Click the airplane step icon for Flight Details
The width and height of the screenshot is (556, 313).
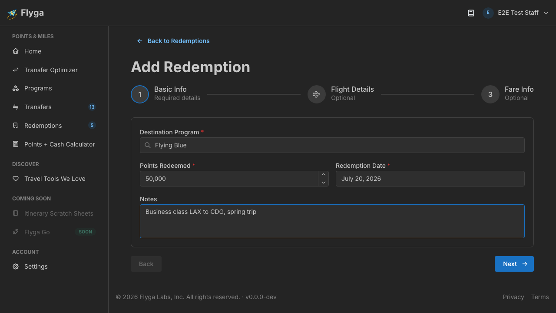click(317, 94)
